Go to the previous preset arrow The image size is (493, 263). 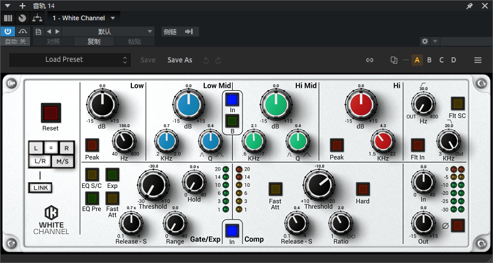click(49, 31)
